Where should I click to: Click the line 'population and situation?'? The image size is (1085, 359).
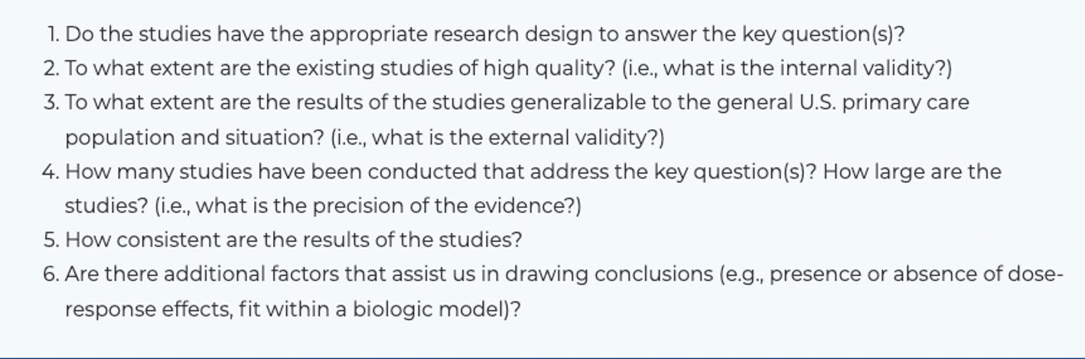(x=194, y=138)
